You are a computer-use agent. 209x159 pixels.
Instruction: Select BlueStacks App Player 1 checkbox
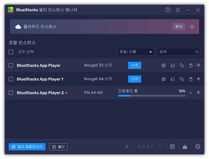tap(11, 79)
